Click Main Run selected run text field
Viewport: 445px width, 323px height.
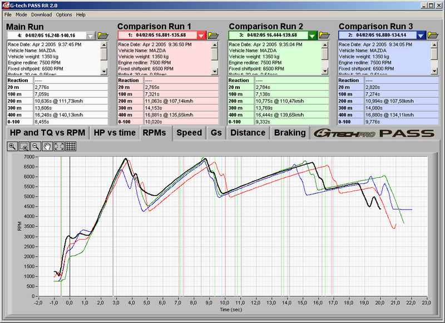[47, 36]
